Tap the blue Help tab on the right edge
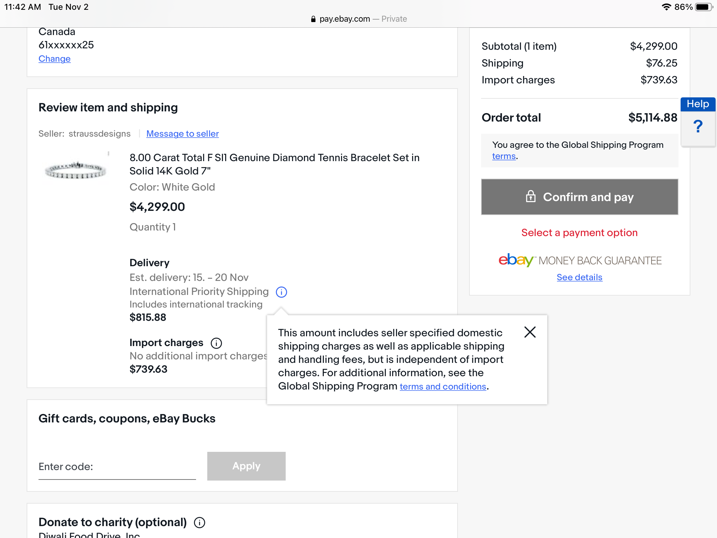 click(698, 104)
